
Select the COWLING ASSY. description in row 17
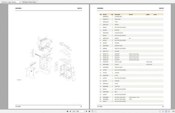(x=118, y=67)
